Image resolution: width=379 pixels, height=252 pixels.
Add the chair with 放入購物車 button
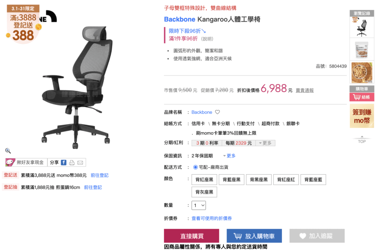point(254,236)
